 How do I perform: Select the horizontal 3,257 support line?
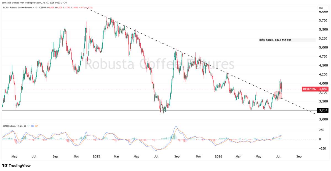pyautogui.click(x=159, y=110)
